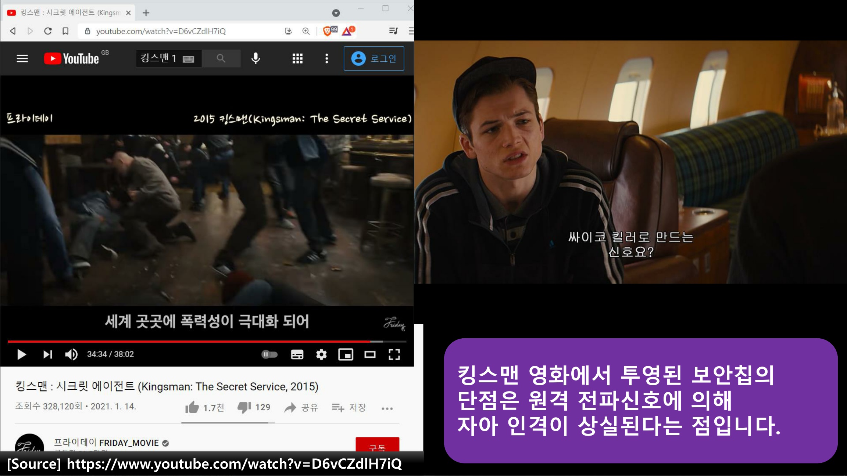
Task: Dislike the video showing 129
Action: tap(254, 407)
